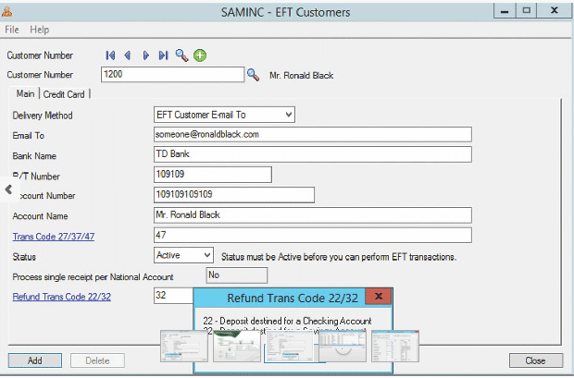Jump to the last customer record
The height and width of the screenshot is (378, 574).
pos(163,55)
